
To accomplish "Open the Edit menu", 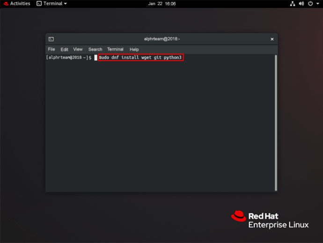I will [64, 50].
